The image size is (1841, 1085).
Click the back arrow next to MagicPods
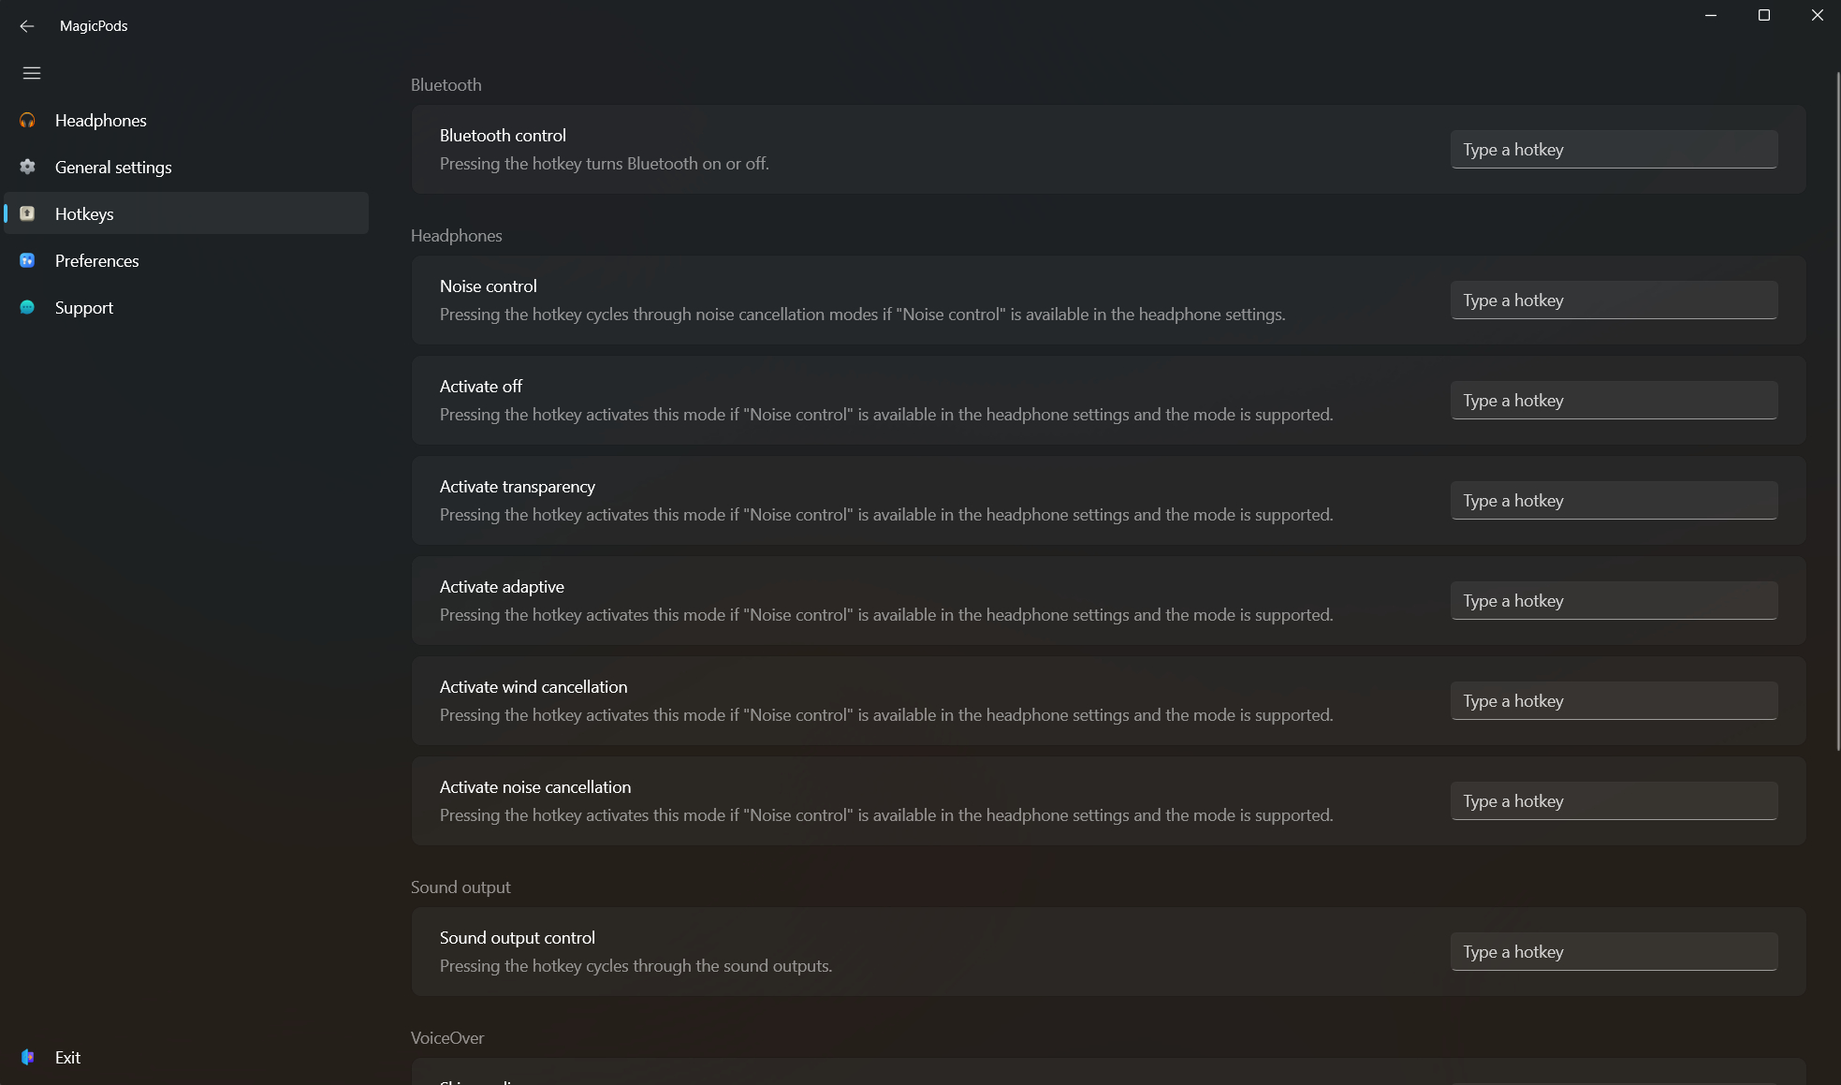pos(25,25)
